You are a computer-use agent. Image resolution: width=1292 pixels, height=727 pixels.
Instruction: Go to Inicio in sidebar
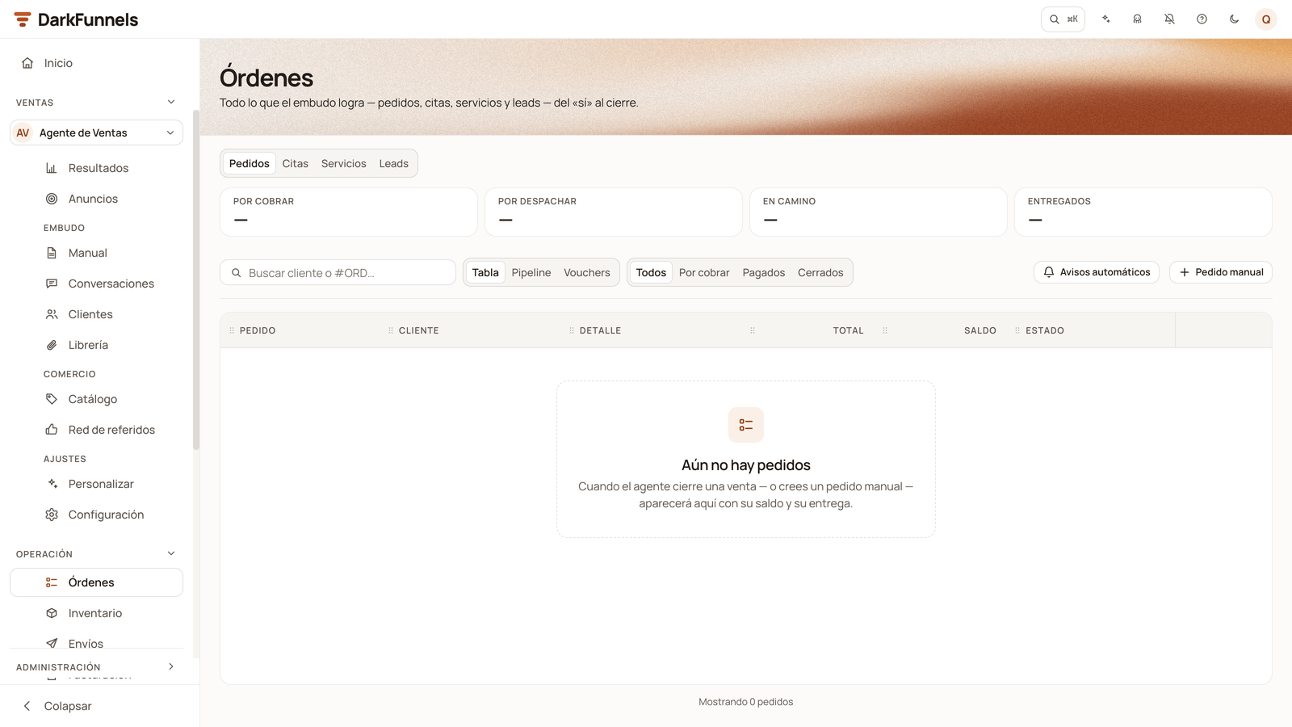pos(97,63)
